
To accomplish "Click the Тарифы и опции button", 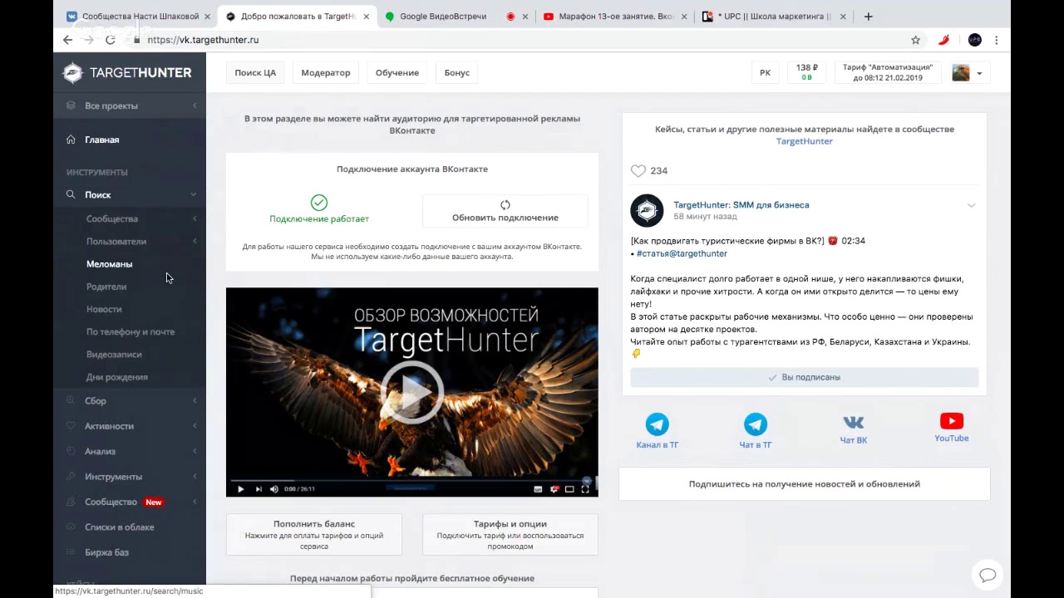I will coord(510,535).
